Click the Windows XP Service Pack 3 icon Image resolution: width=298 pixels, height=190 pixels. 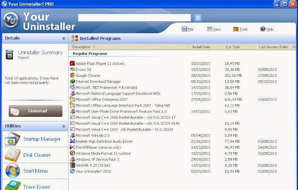coord(72,159)
